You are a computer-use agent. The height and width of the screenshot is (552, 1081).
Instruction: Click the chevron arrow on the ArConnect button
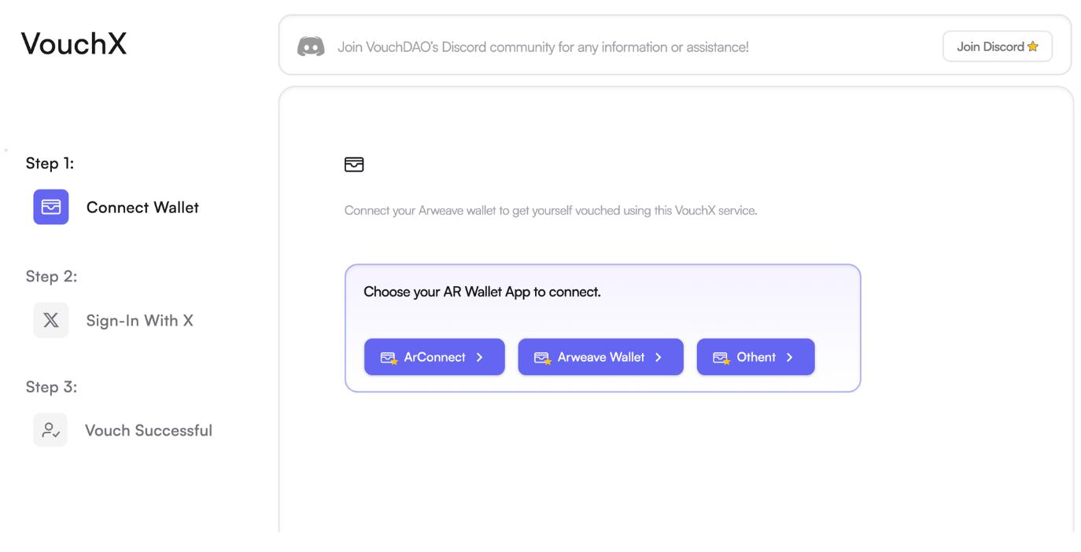coord(480,358)
